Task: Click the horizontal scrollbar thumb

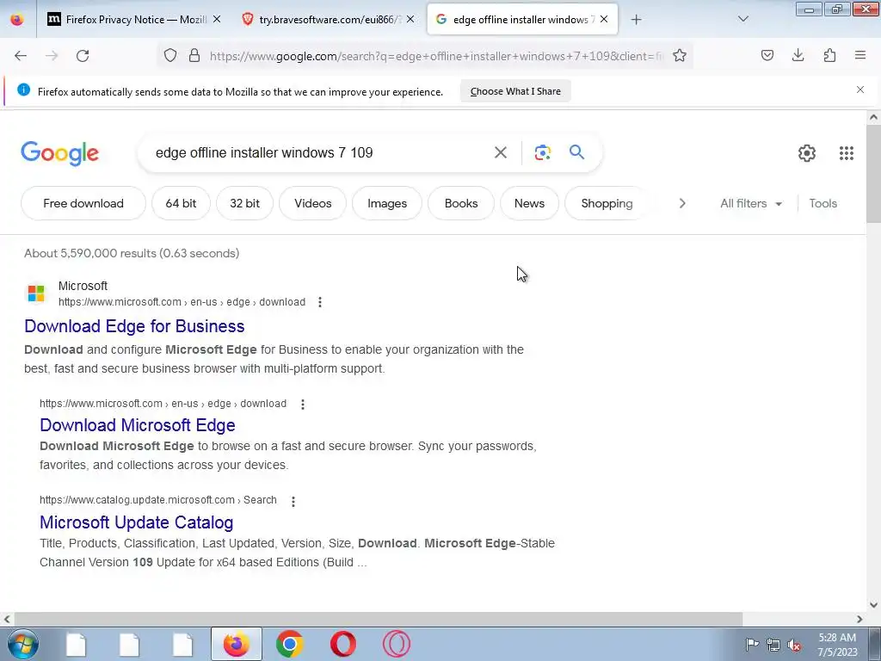Action: 377,619
